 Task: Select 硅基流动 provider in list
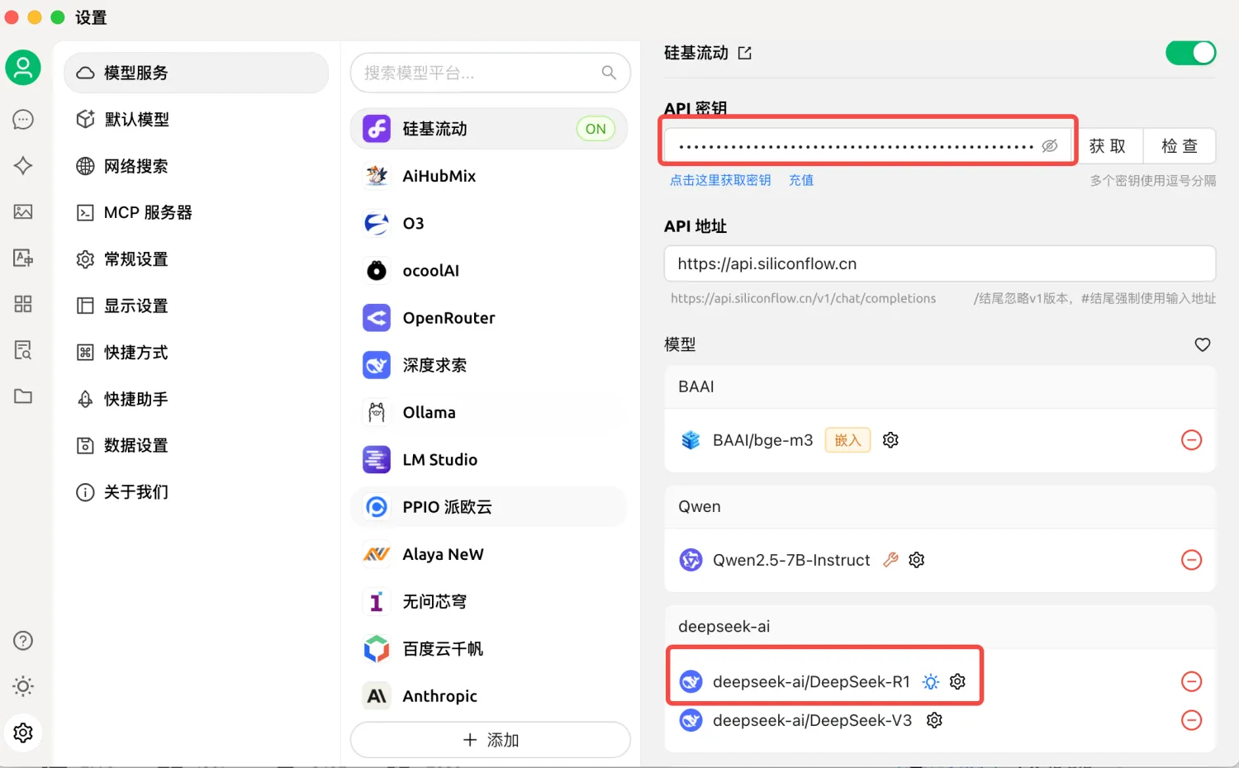[489, 129]
